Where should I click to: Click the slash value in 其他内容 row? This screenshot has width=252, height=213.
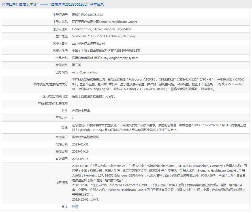[73, 118]
